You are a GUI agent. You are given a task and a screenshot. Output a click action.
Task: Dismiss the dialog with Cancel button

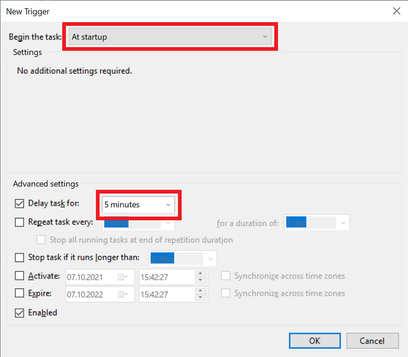(x=372, y=340)
